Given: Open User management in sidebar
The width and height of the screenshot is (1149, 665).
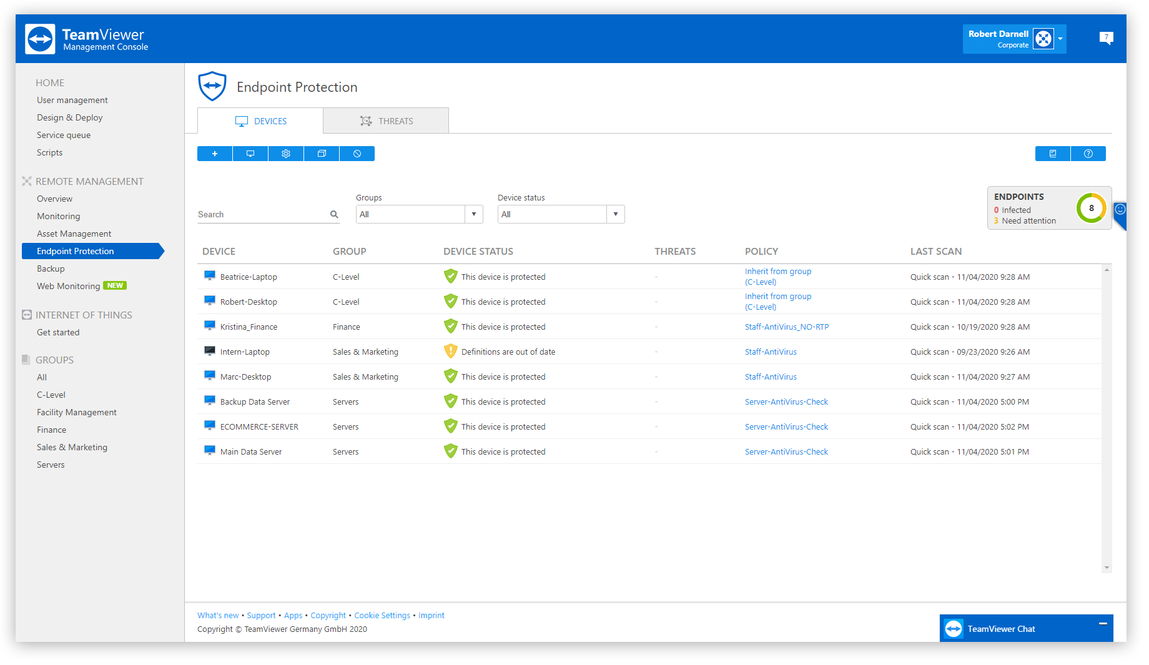Looking at the screenshot, I should point(72,100).
